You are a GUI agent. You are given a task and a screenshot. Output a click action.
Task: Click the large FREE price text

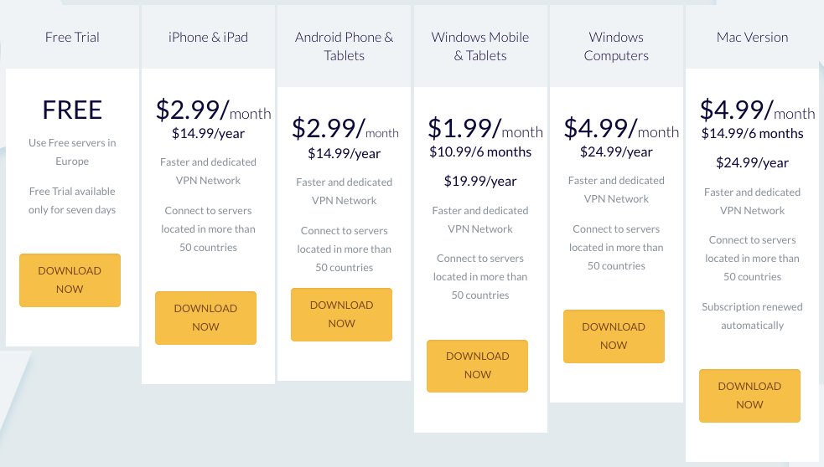point(72,110)
